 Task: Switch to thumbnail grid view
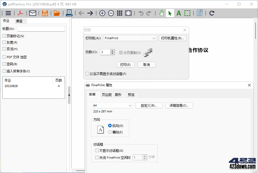(x=120, y=13)
